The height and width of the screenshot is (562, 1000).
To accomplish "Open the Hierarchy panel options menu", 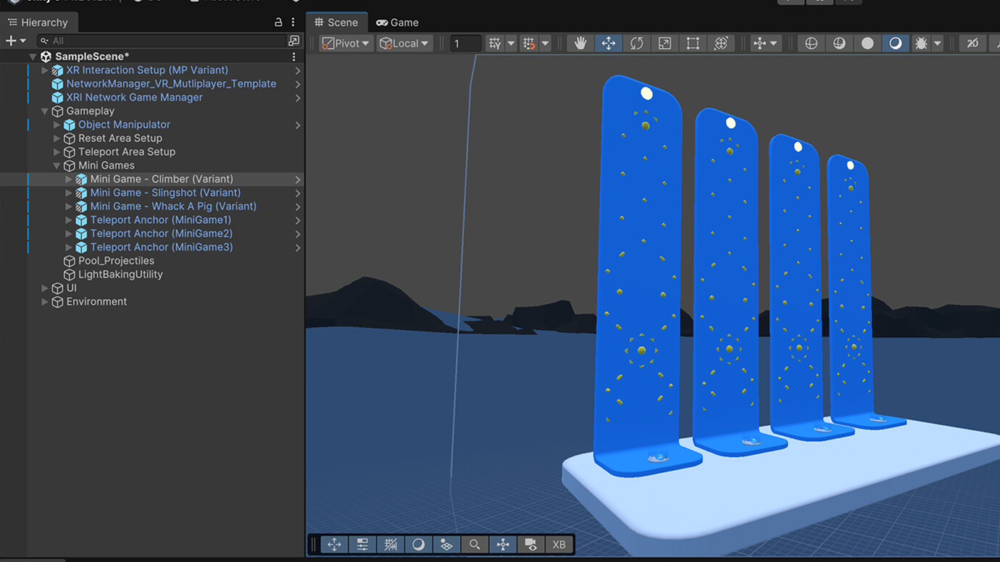I will click(x=293, y=22).
